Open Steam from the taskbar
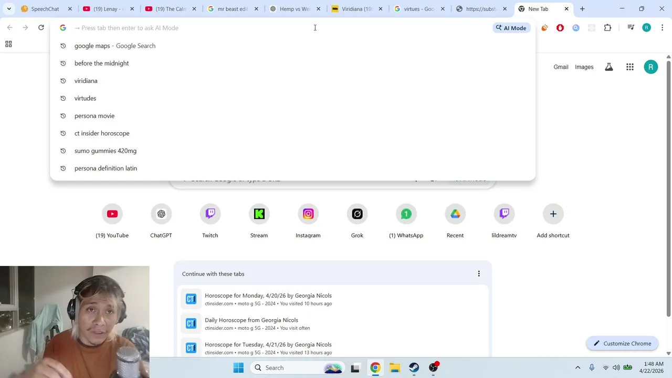The image size is (672, 378). click(x=414, y=367)
